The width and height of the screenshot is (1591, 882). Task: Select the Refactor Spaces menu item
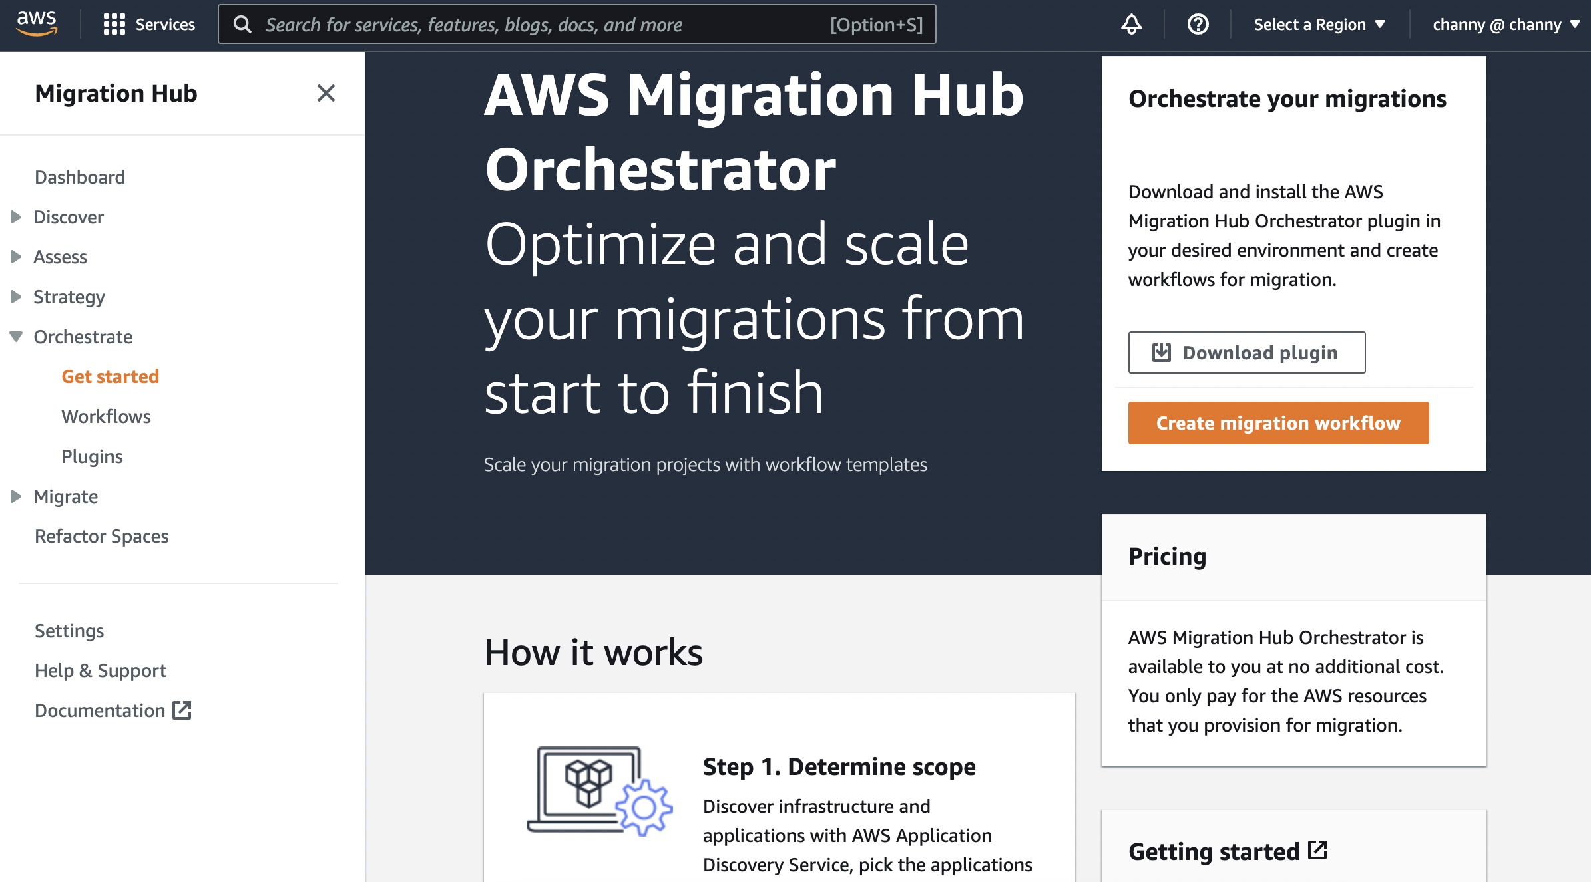point(101,534)
